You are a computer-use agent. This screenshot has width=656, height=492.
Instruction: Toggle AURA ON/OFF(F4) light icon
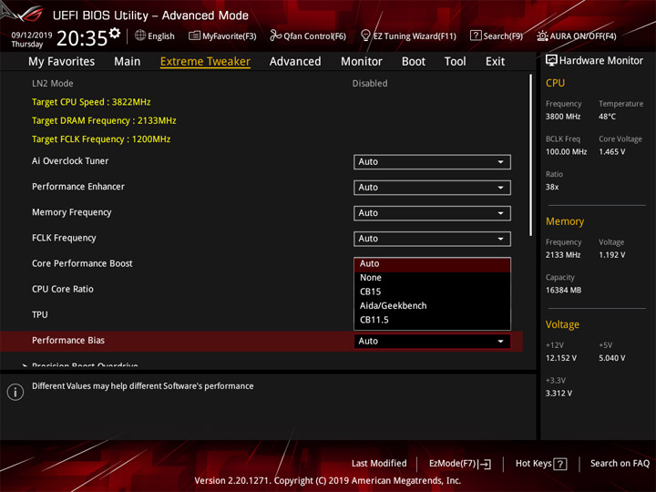[x=542, y=36]
